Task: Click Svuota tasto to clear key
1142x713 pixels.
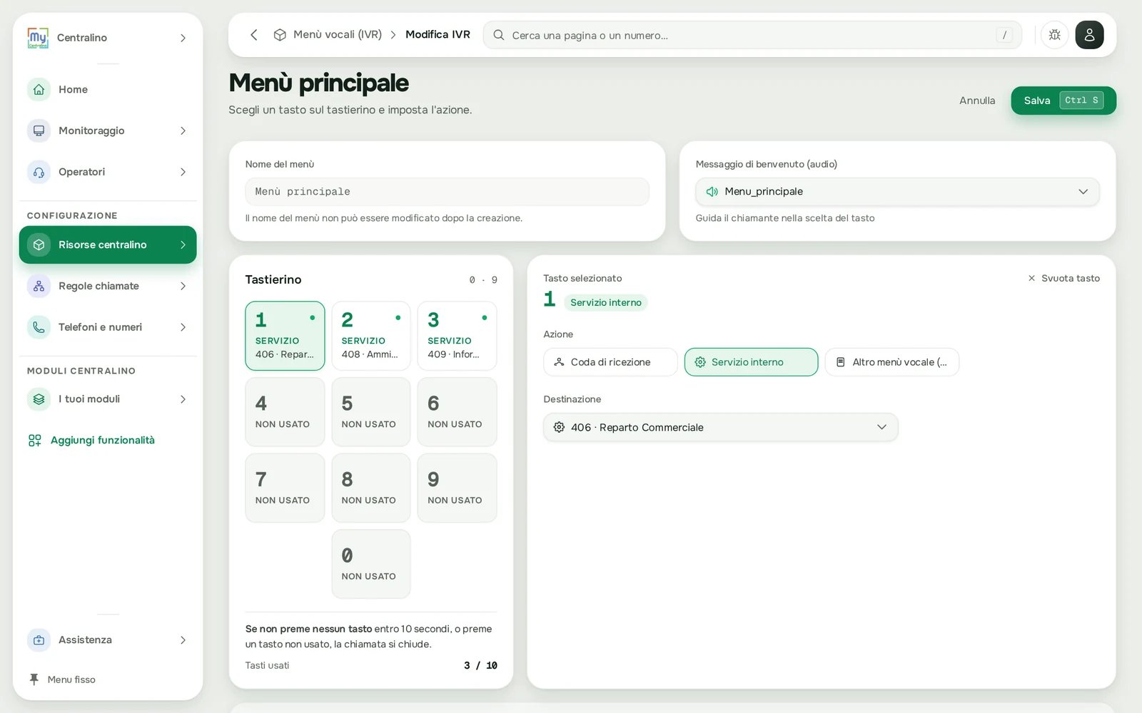Action: (1063, 278)
